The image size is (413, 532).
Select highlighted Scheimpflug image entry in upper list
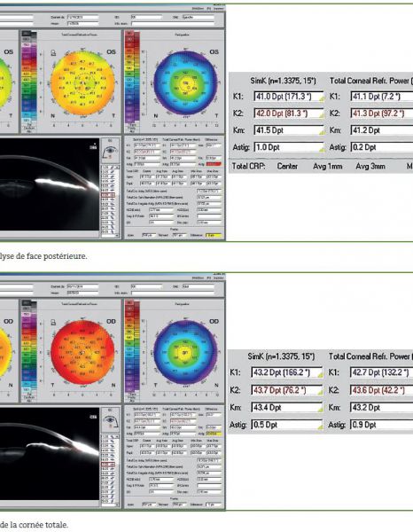point(108,195)
